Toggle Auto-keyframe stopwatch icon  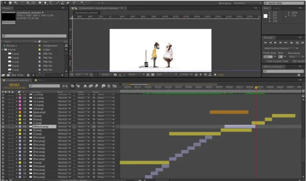(x=109, y=86)
